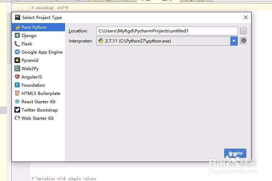The width and height of the screenshot is (272, 181).
Task: Click into the Location path field
Action: coord(167,31)
